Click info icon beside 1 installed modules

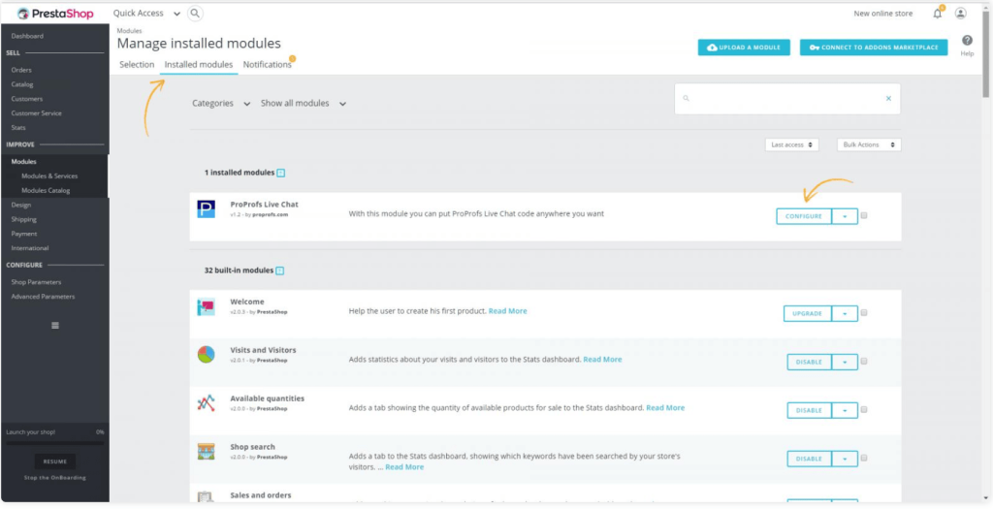click(x=280, y=173)
